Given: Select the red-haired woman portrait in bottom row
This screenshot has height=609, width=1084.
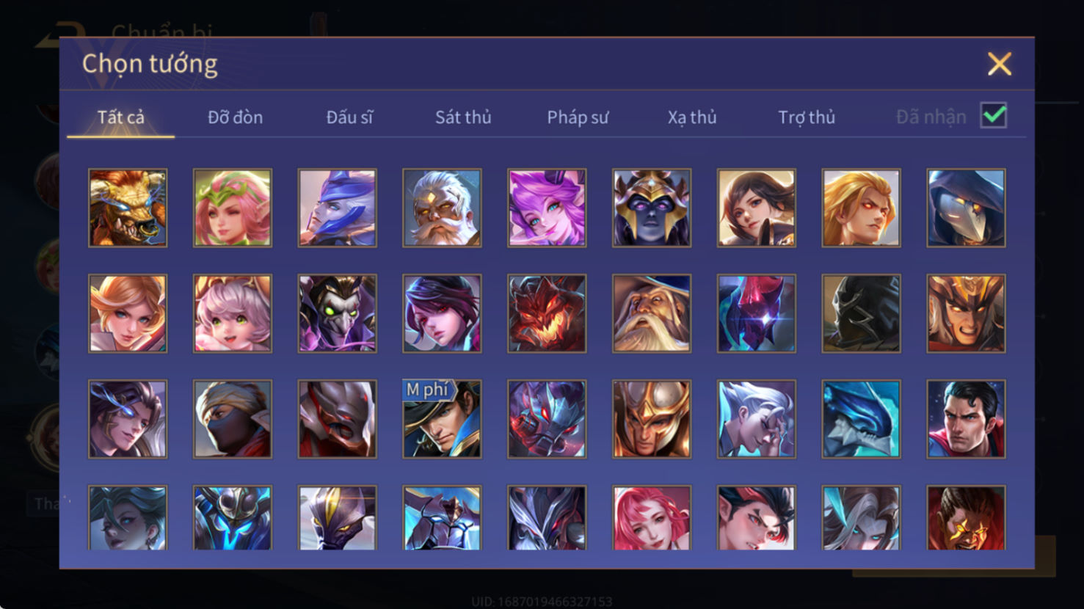Looking at the screenshot, I should point(652,517).
